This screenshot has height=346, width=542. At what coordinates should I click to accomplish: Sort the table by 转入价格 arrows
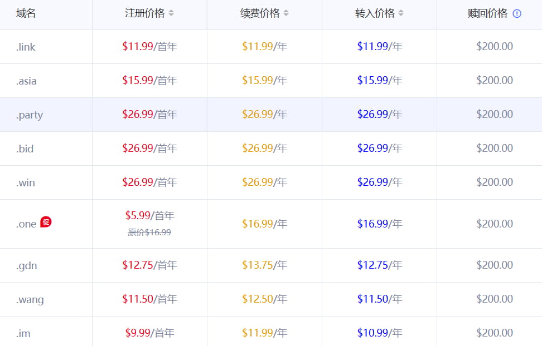401,13
